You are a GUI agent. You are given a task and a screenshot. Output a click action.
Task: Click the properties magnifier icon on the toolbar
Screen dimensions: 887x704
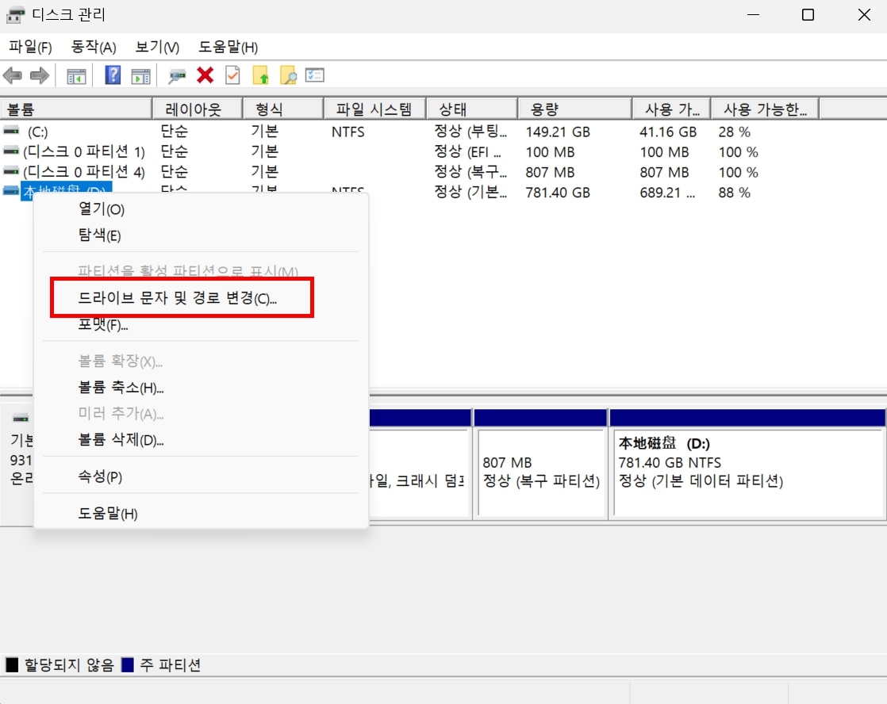176,75
